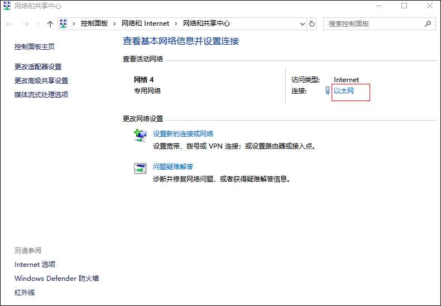Open Internet 选项 link

(x=35, y=264)
